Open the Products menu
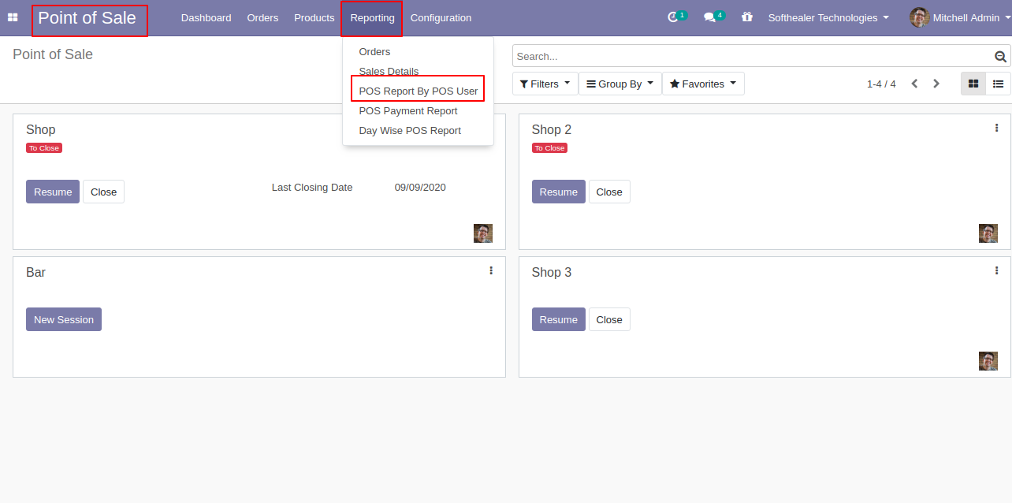Viewport: 1012px width, 503px height. click(314, 17)
